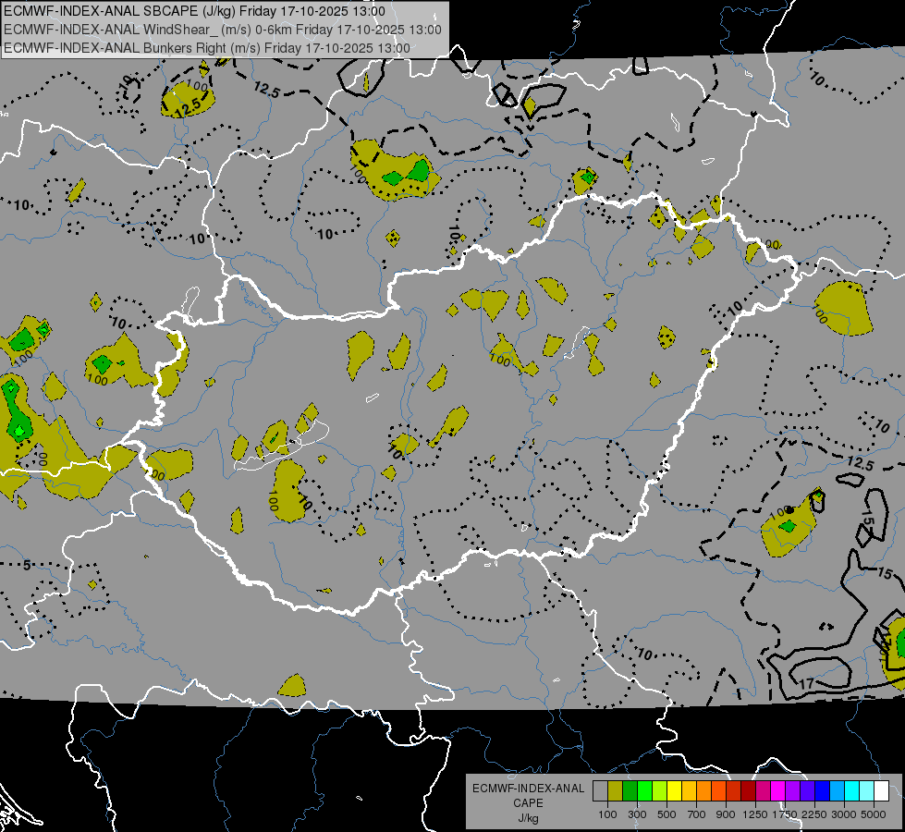Click the SBCAPE title line in header
Screen dimensions: 905x832
click(194, 11)
